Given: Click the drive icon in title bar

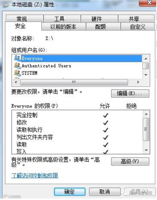Looking at the screenshot, I should pyautogui.click(x=6, y=5).
